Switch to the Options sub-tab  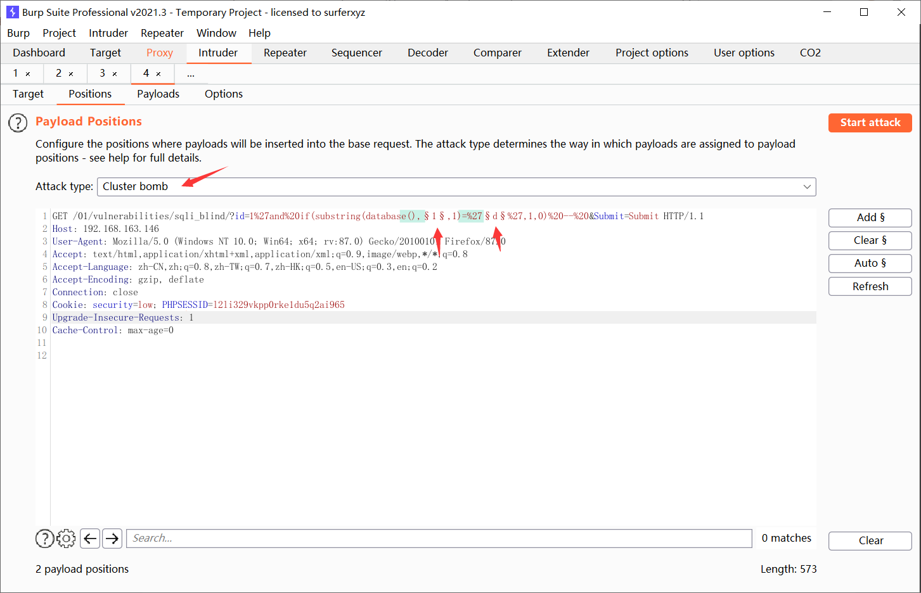coord(224,94)
